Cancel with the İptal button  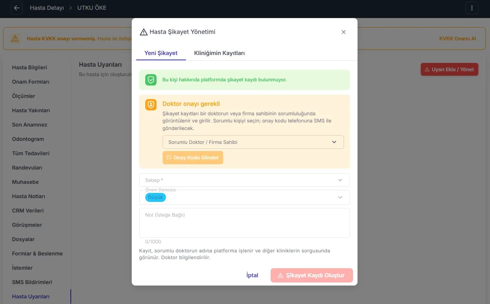[252, 275]
